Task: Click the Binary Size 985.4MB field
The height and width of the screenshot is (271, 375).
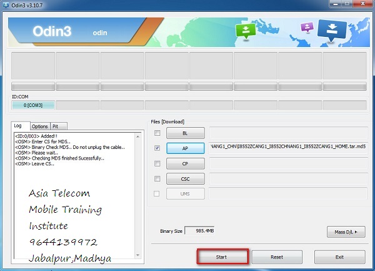Action: [199, 231]
